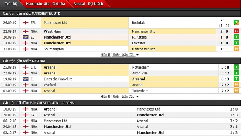
Task: Click the 2 : 2 score on 06.12.18 row
Action: click(x=234, y=121)
